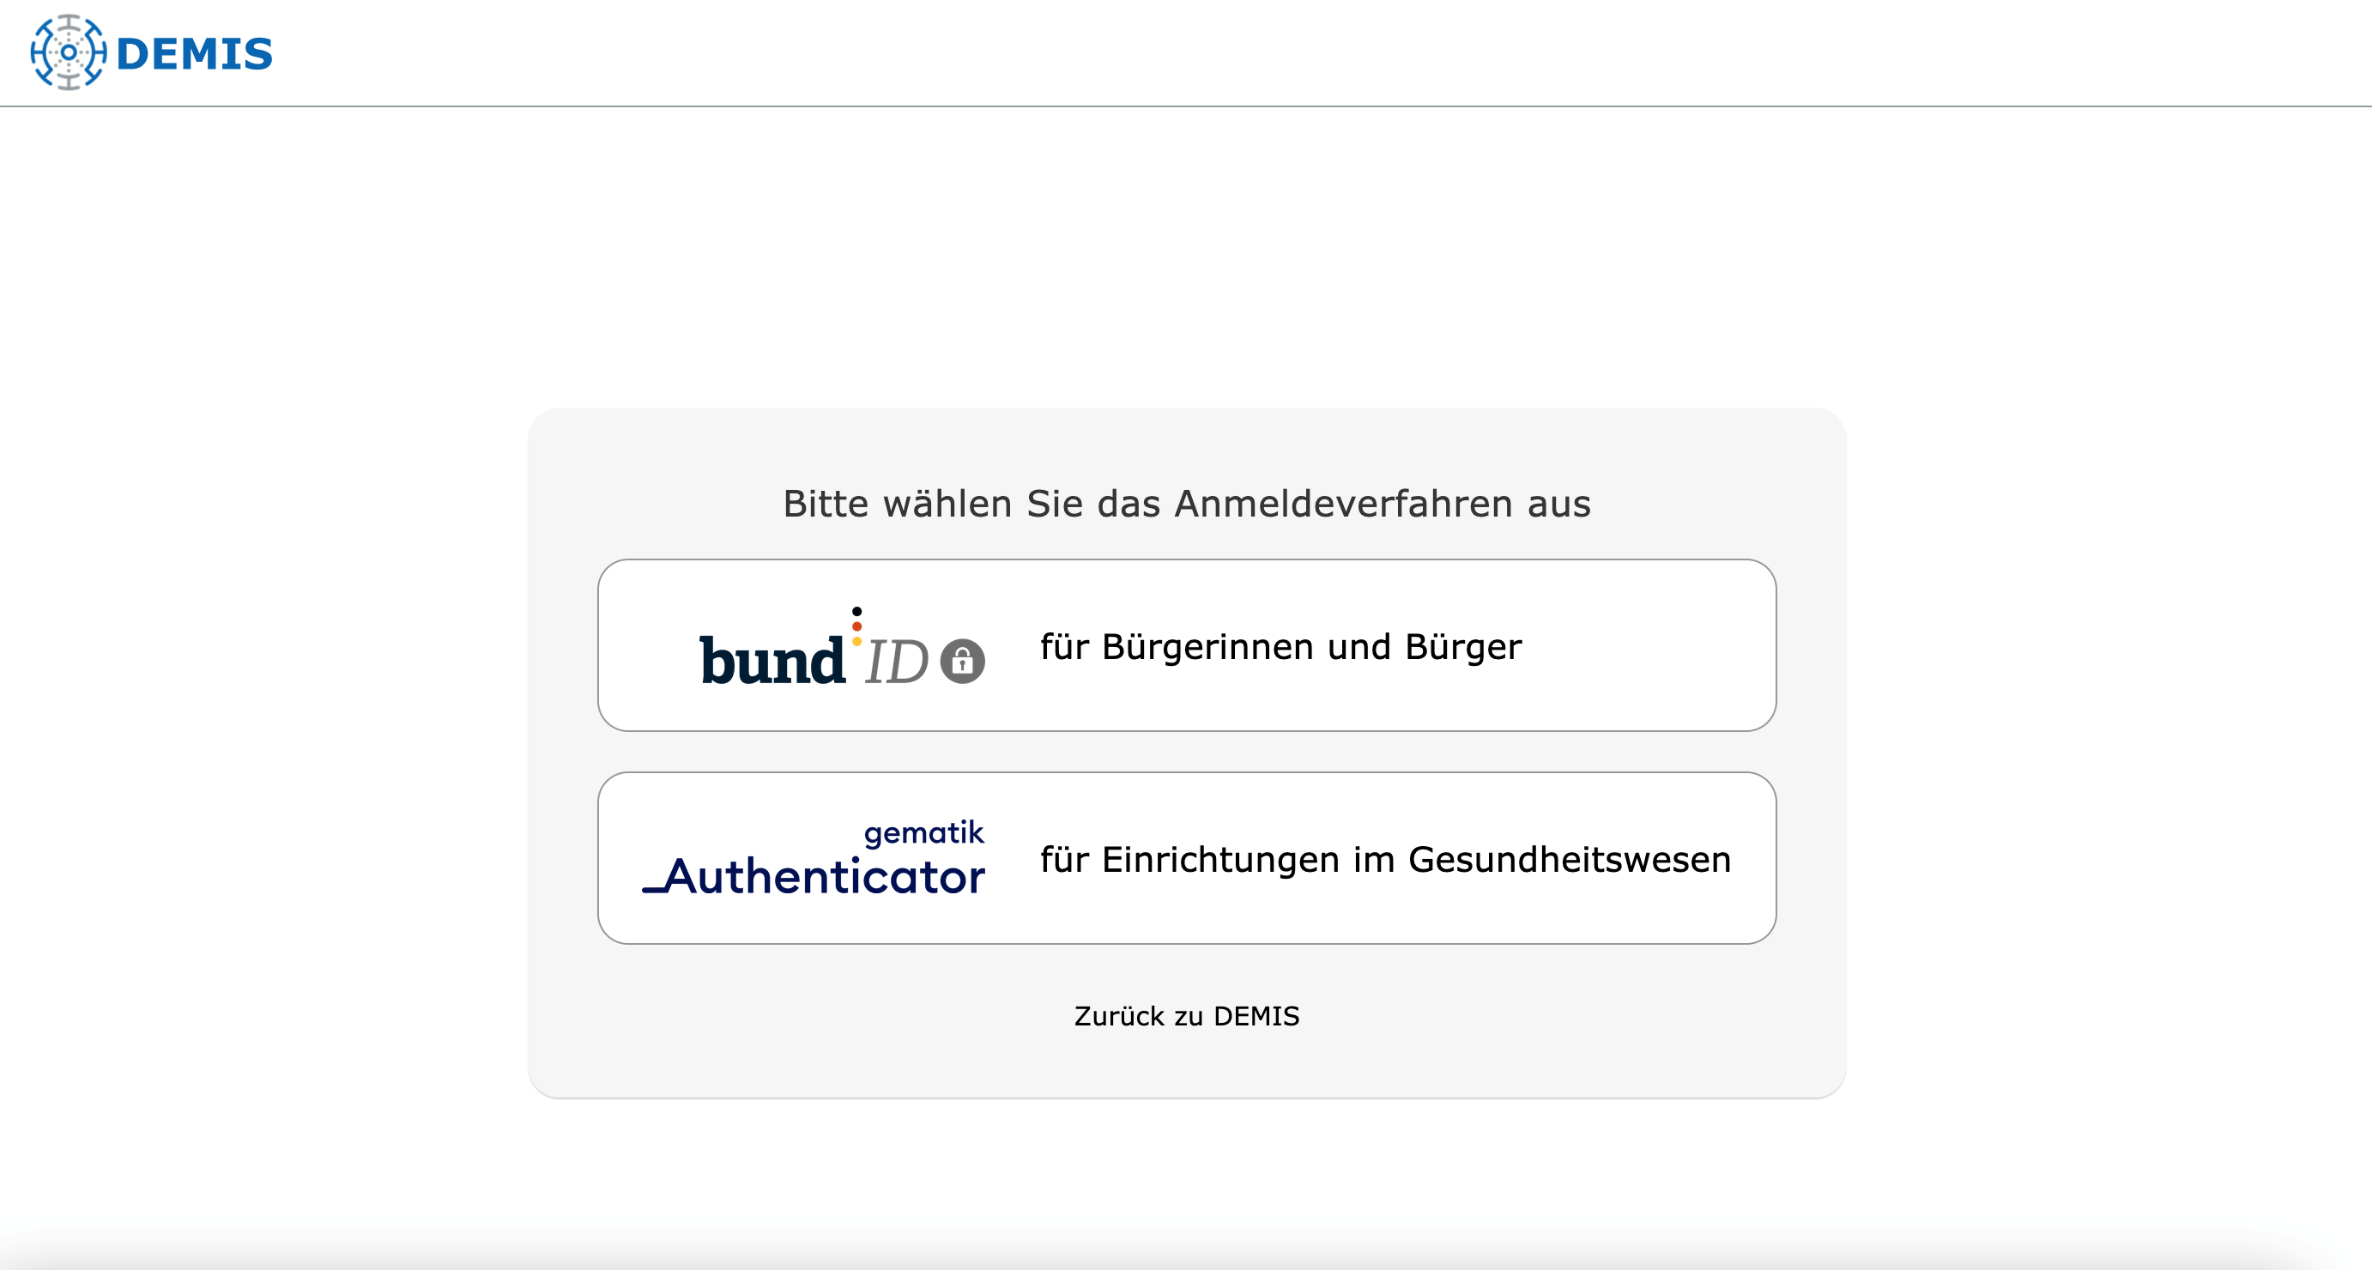Screen dimensions: 2372x1270
Task: Follow the 'Zurück zu DEMIS' link
Action: click(1186, 1016)
